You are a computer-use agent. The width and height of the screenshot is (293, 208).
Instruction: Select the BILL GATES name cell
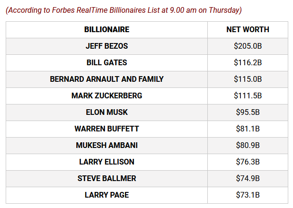(x=107, y=63)
